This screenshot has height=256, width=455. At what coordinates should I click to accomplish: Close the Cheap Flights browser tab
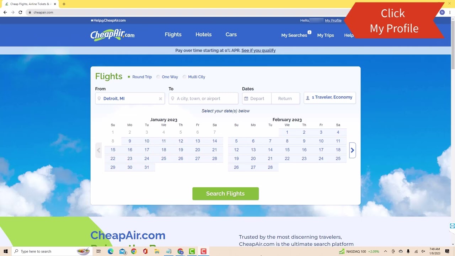[x=55, y=4]
